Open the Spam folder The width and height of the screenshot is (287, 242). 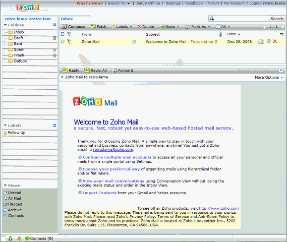16,49
